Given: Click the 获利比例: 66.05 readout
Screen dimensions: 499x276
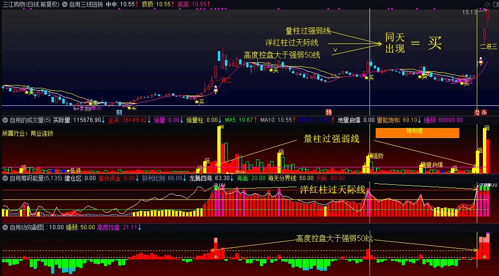Looking at the screenshot, I should click(x=164, y=178).
